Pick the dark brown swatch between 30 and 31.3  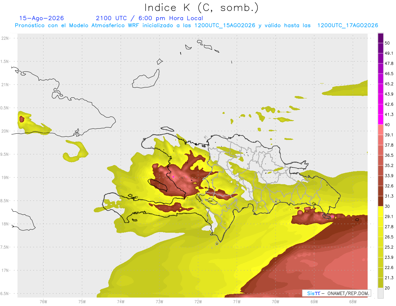click(380, 201)
